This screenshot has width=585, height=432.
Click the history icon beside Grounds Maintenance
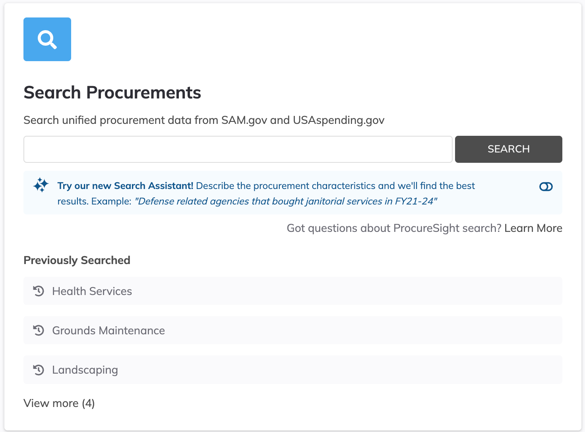pyautogui.click(x=39, y=330)
